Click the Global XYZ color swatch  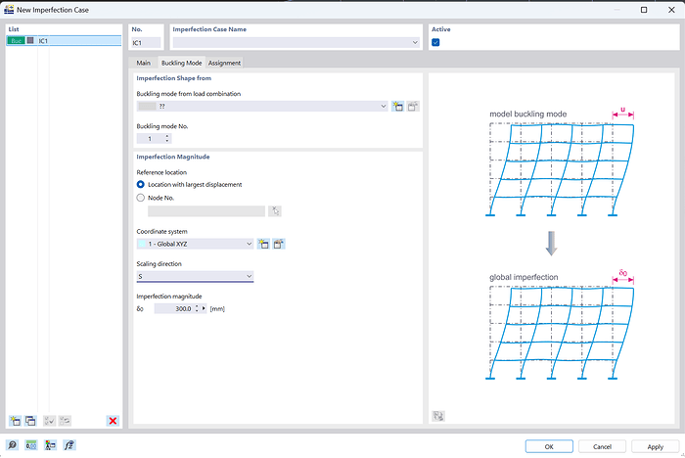(x=142, y=244)
